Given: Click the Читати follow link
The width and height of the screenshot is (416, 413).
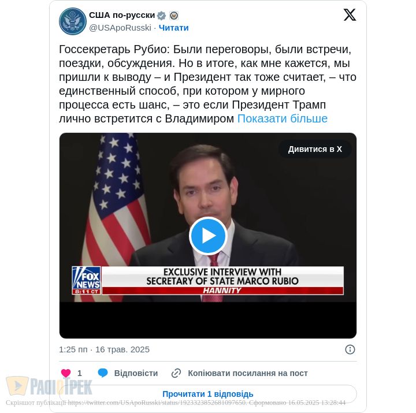Looking at the screenshot, I should [x=173, y=28].
